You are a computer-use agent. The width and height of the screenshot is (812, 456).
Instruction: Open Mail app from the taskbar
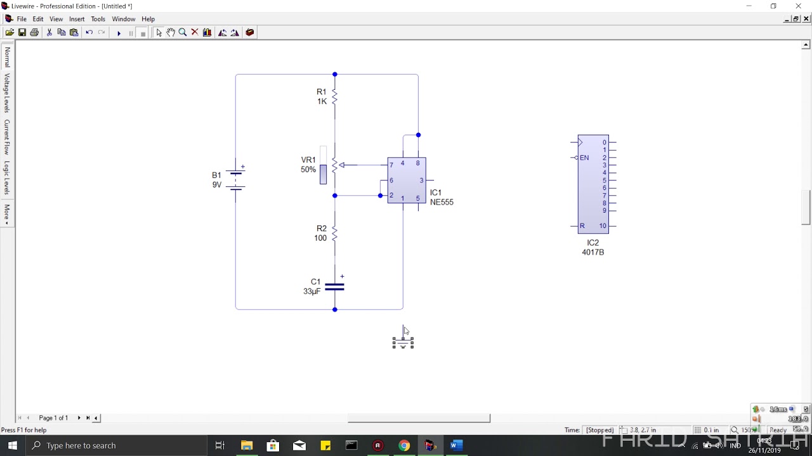pyautogui.click(x=299, y=446)
